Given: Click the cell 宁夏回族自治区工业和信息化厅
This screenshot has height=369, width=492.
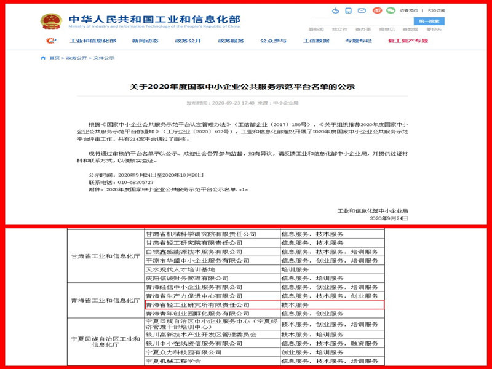Looking at the screenshot, I should click(x=105, y=342).
